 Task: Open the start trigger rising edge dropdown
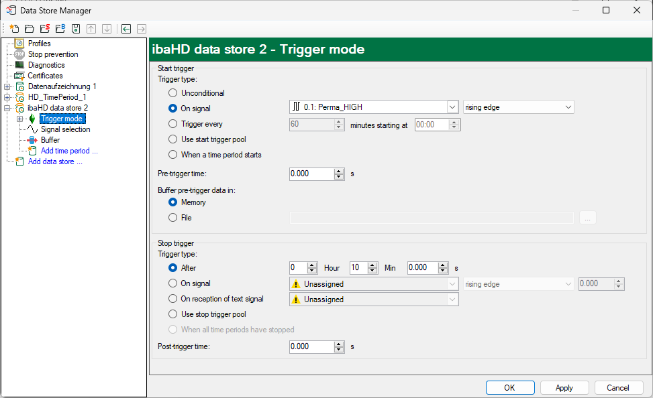[x=568, y=107]
